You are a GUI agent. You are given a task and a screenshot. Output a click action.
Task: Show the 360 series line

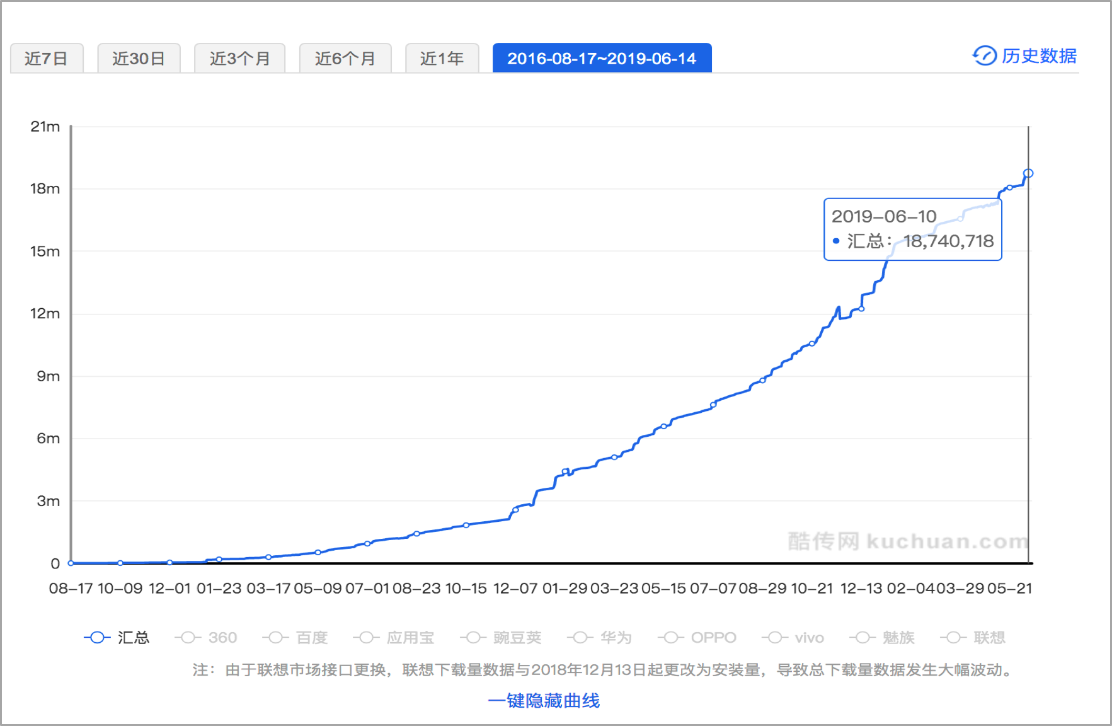(x=206, y=638)
